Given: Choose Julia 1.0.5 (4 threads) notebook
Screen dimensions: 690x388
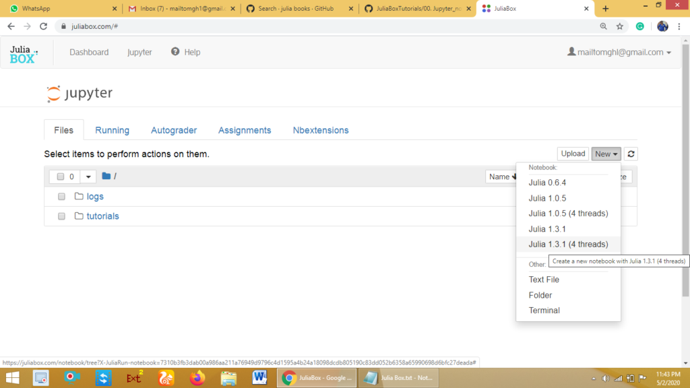Looking at the screenshot, I should pyautogui.click(x=568, y=214).
